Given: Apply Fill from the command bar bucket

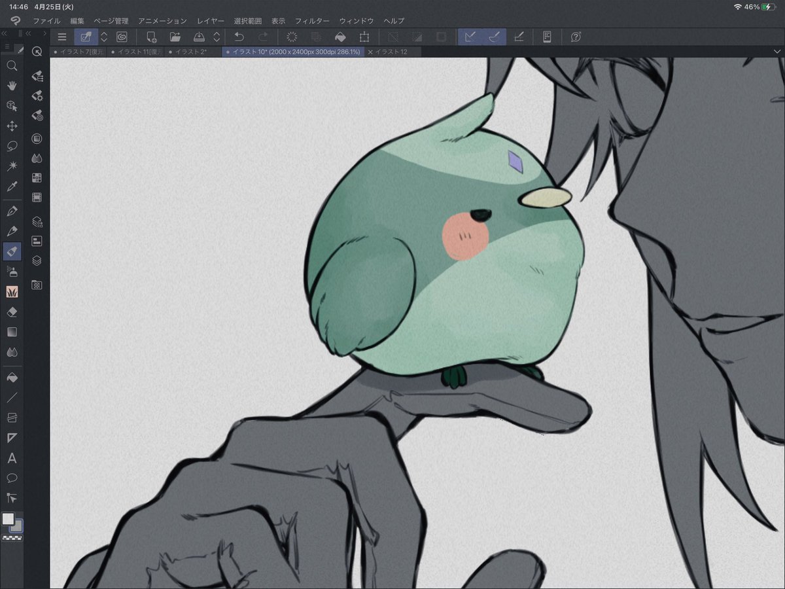Looking at the screenshot, I should [340, 37].
